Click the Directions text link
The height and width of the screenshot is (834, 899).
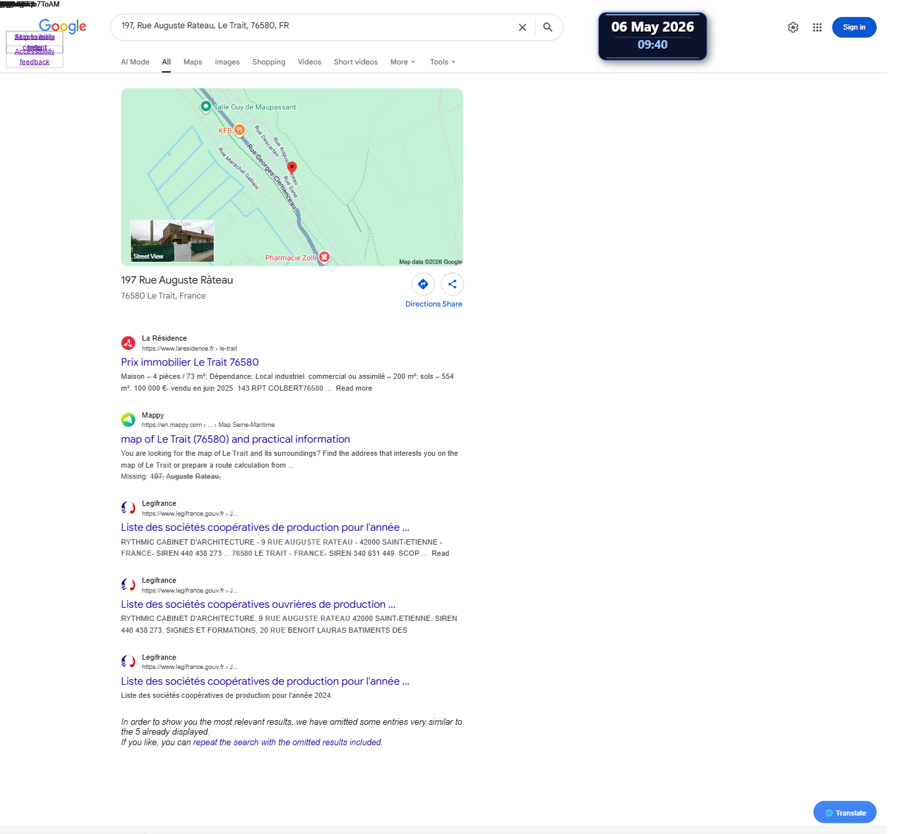coord(423,304)
